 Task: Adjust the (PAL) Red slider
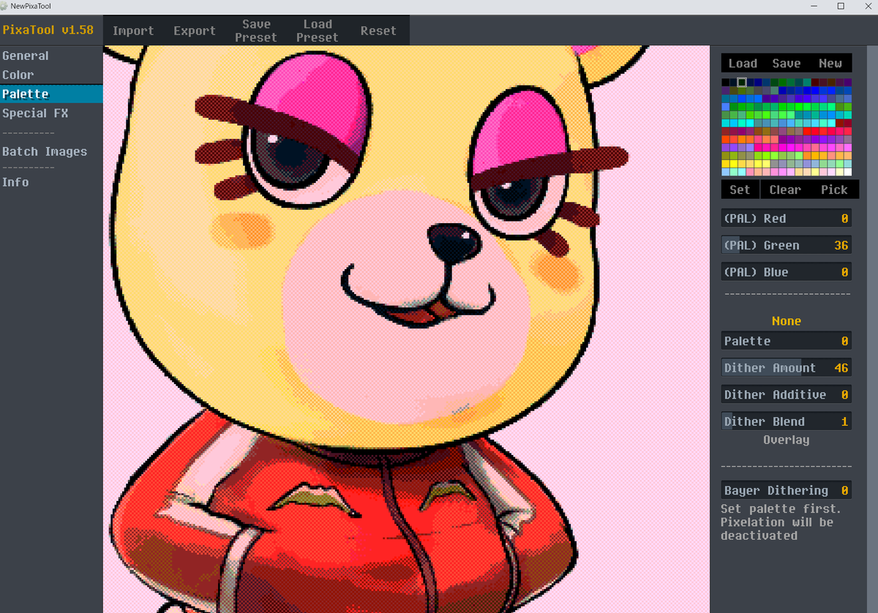[x=787, y=218]
